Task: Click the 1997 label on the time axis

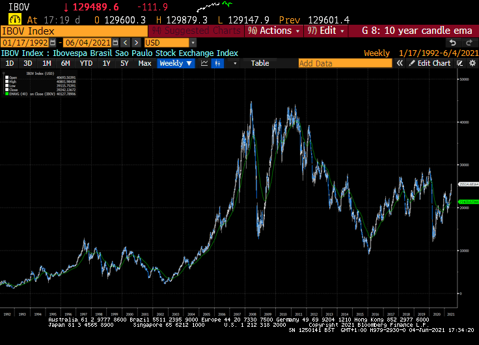Action: click(83, 314)
